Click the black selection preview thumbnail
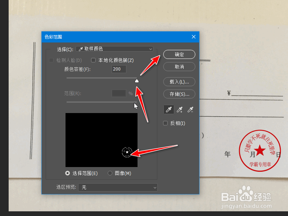 click(x=102, y=140)
